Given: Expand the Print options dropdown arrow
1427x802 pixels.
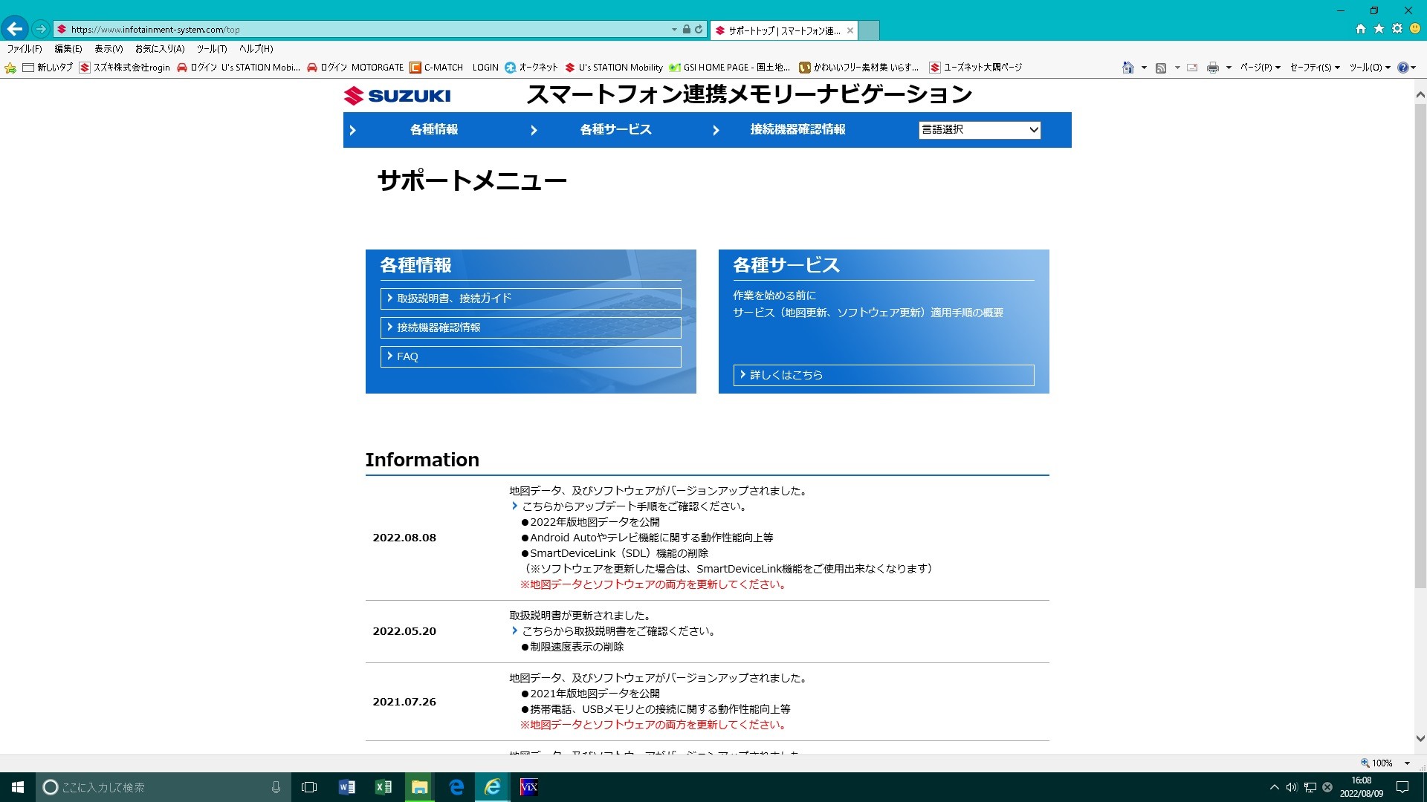Looking at the screenshot, I should click(1229, 68).
